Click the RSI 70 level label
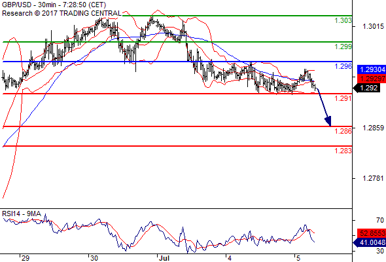Image resolution: width=386 pixels, height=262 pixels. click(380, 220)
